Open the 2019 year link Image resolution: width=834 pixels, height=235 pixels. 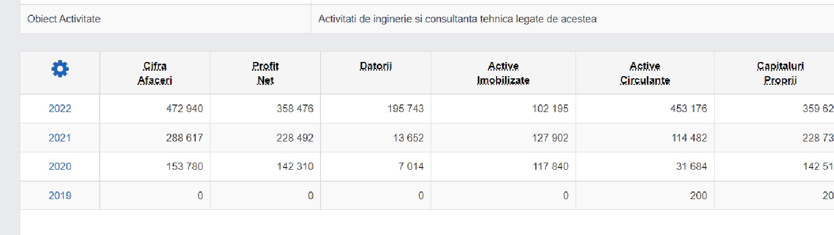point(60,196)
